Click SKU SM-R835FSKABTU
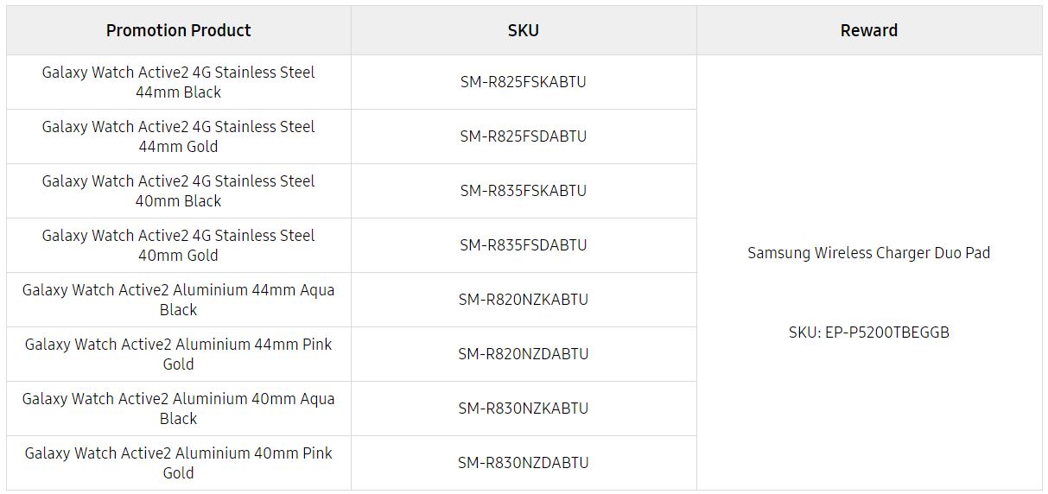 (523, 191)
